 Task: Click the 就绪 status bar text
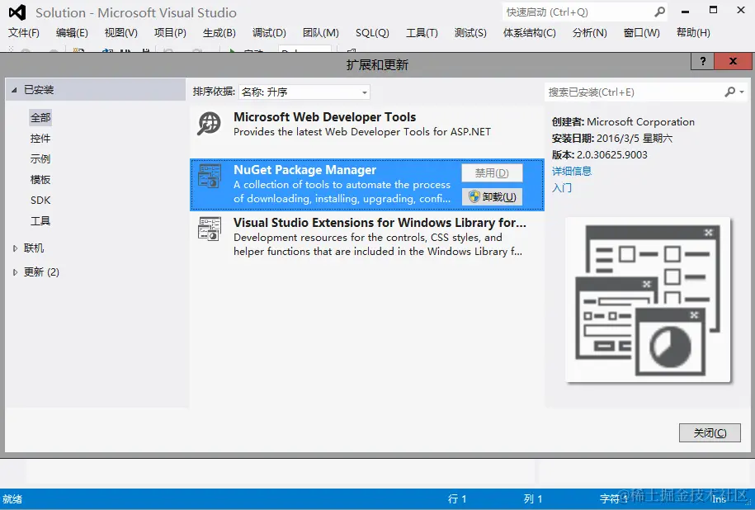[12, 499]
